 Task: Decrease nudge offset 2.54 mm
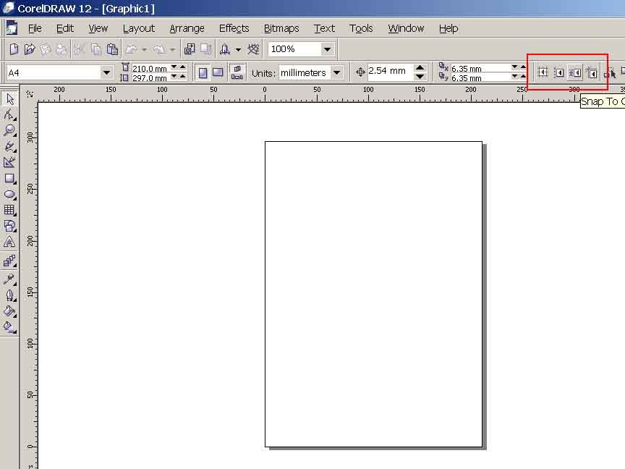coord(420,77)
